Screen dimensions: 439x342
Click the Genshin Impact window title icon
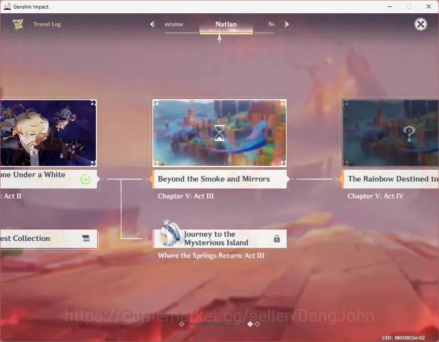coord(7,6)
